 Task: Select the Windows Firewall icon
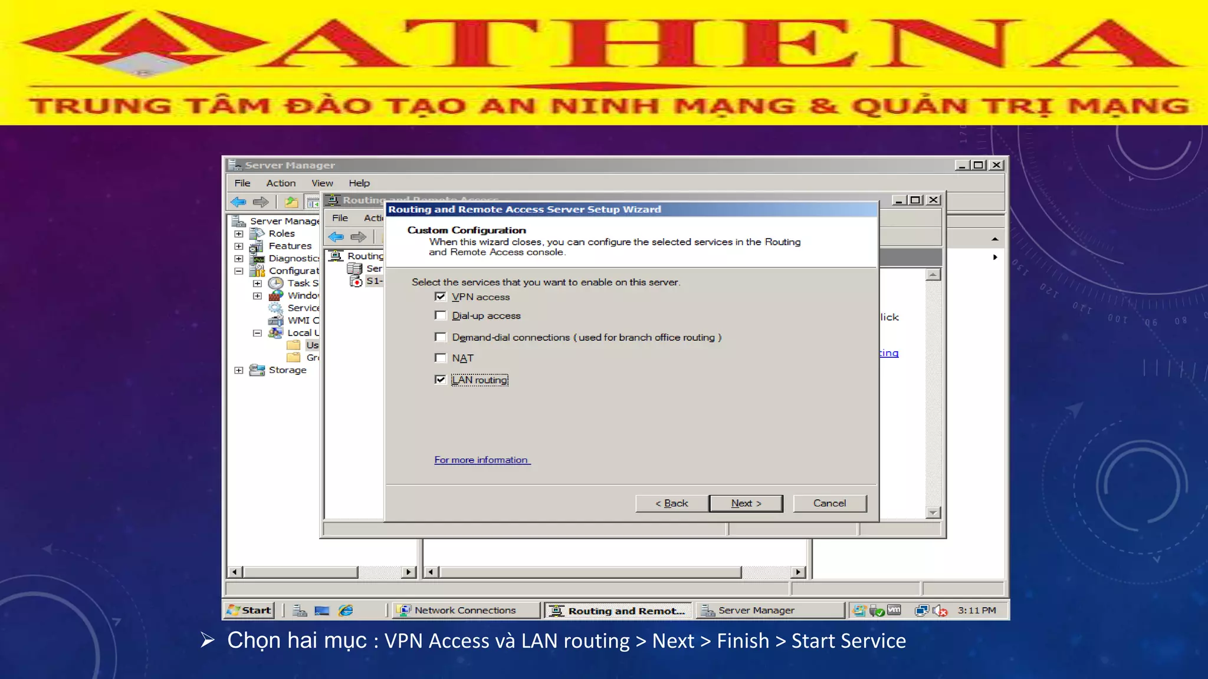pos(275,295)
